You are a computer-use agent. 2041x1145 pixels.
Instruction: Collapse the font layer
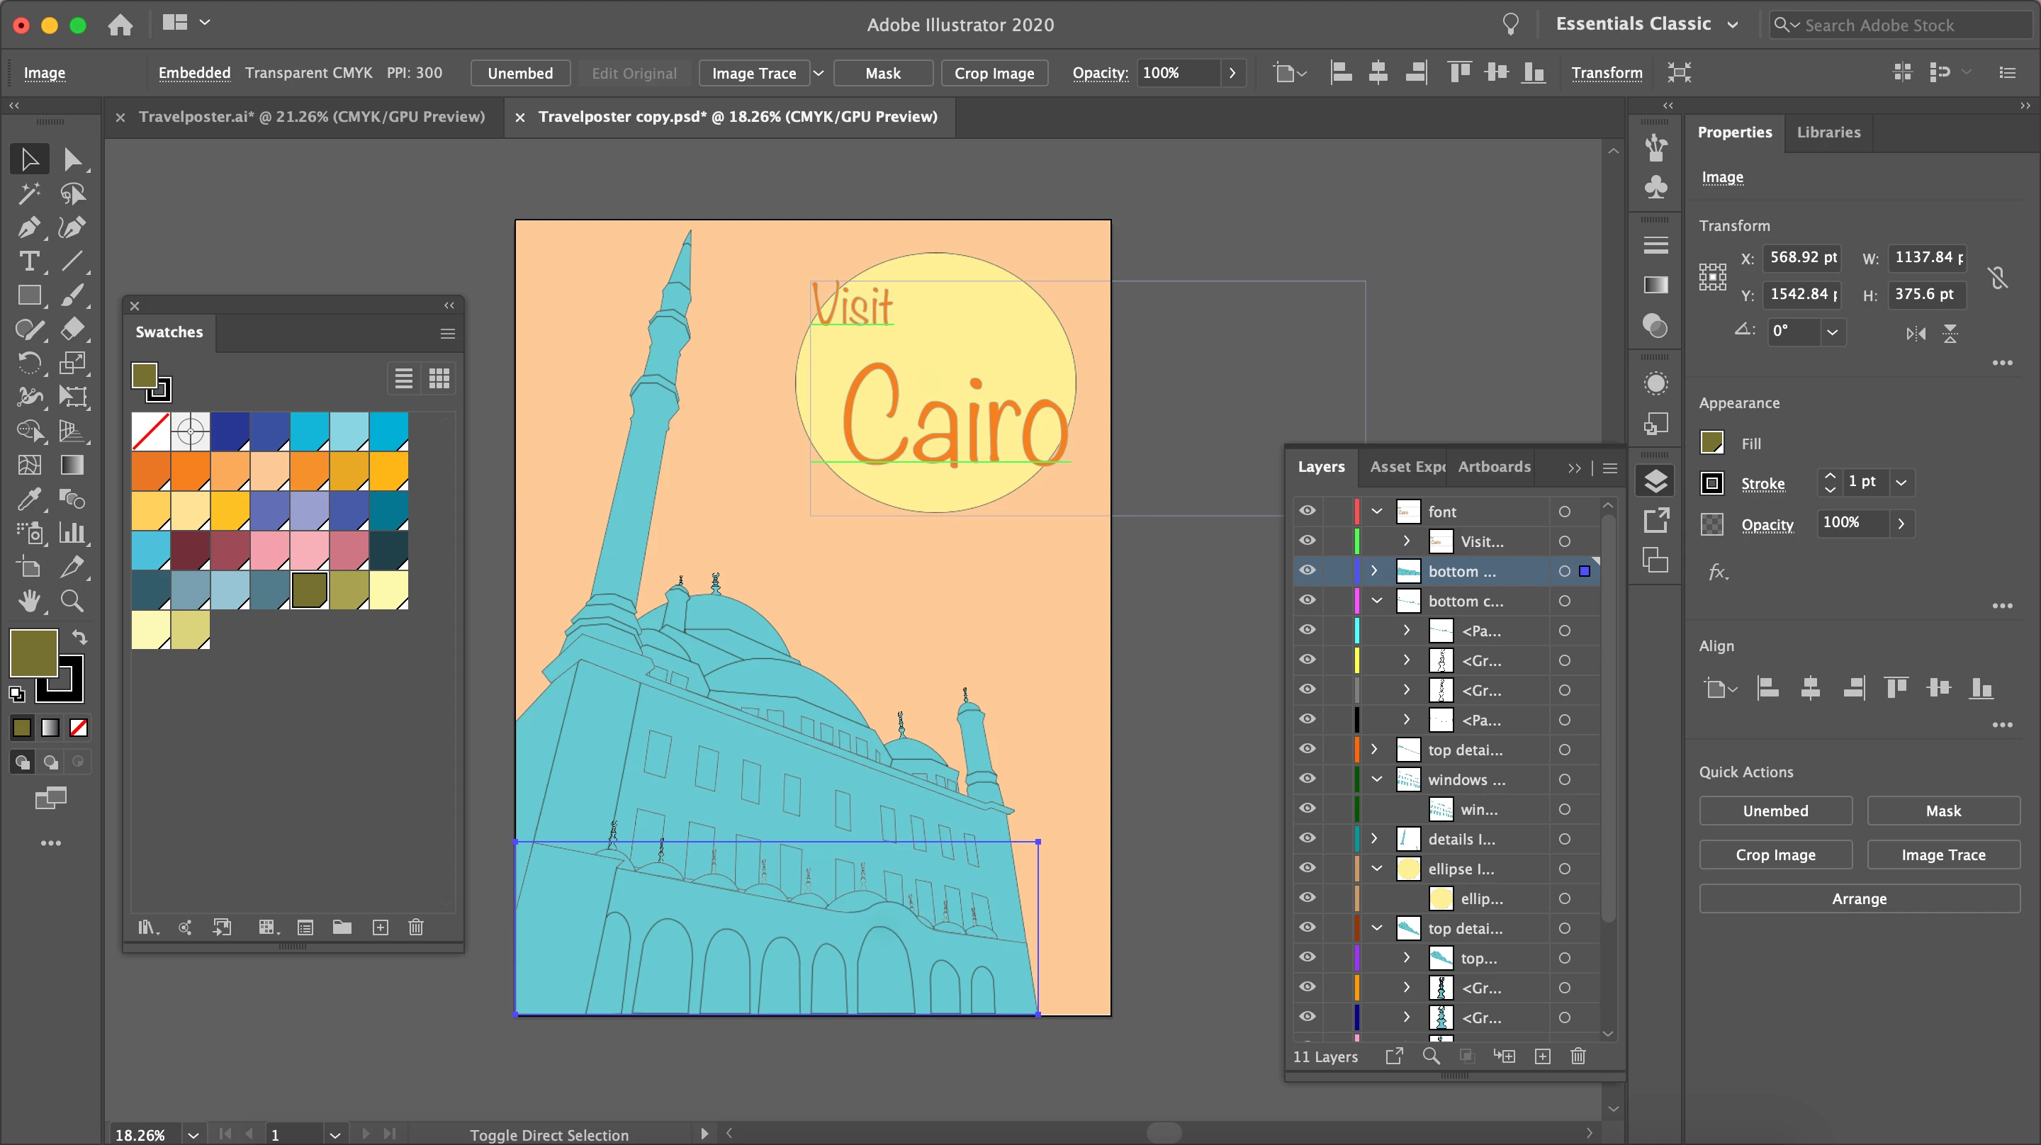point(1377,511)
